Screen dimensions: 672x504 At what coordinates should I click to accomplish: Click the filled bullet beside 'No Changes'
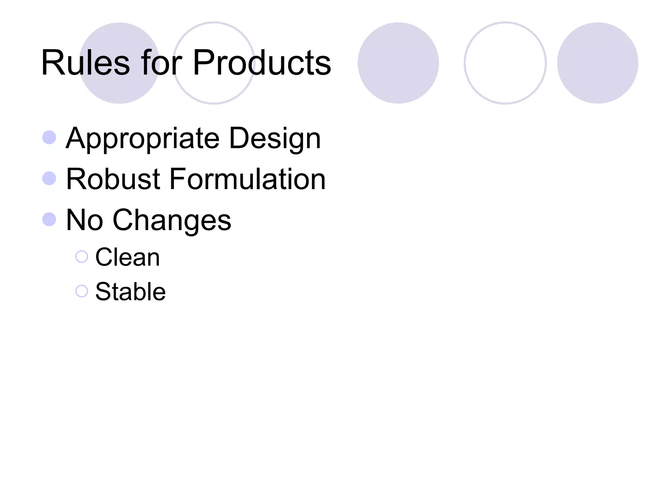(49, 220)
